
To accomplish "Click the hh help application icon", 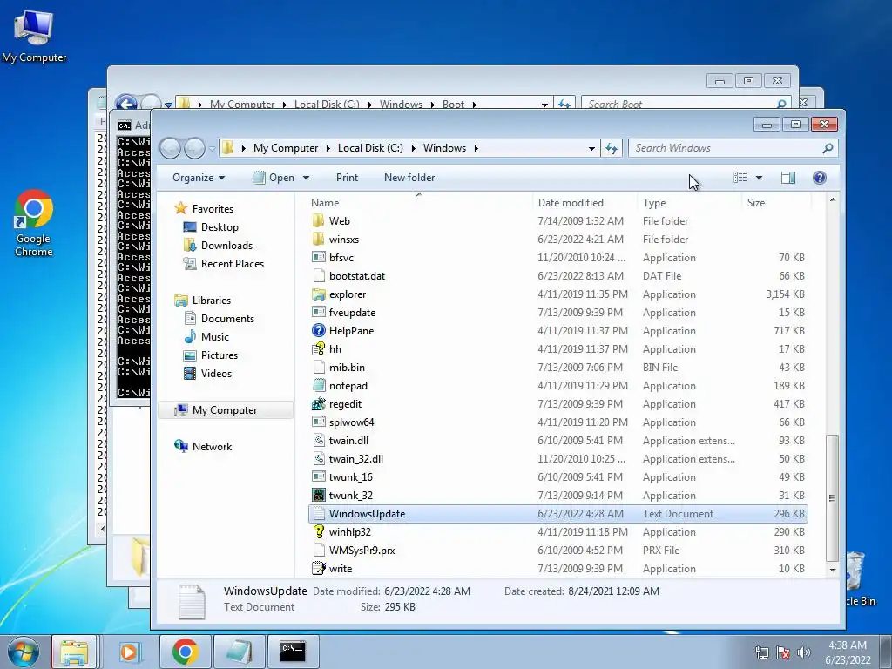I will point(319,348).
